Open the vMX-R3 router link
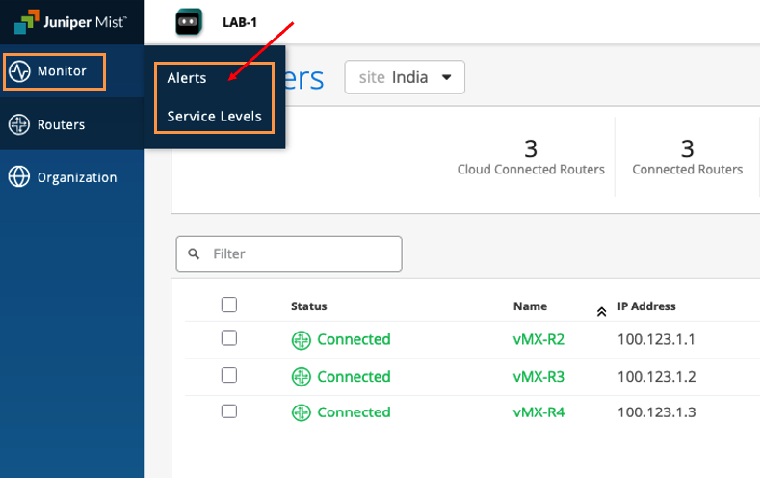The height and width of the screenshot is (479, 762). (539, 376)
